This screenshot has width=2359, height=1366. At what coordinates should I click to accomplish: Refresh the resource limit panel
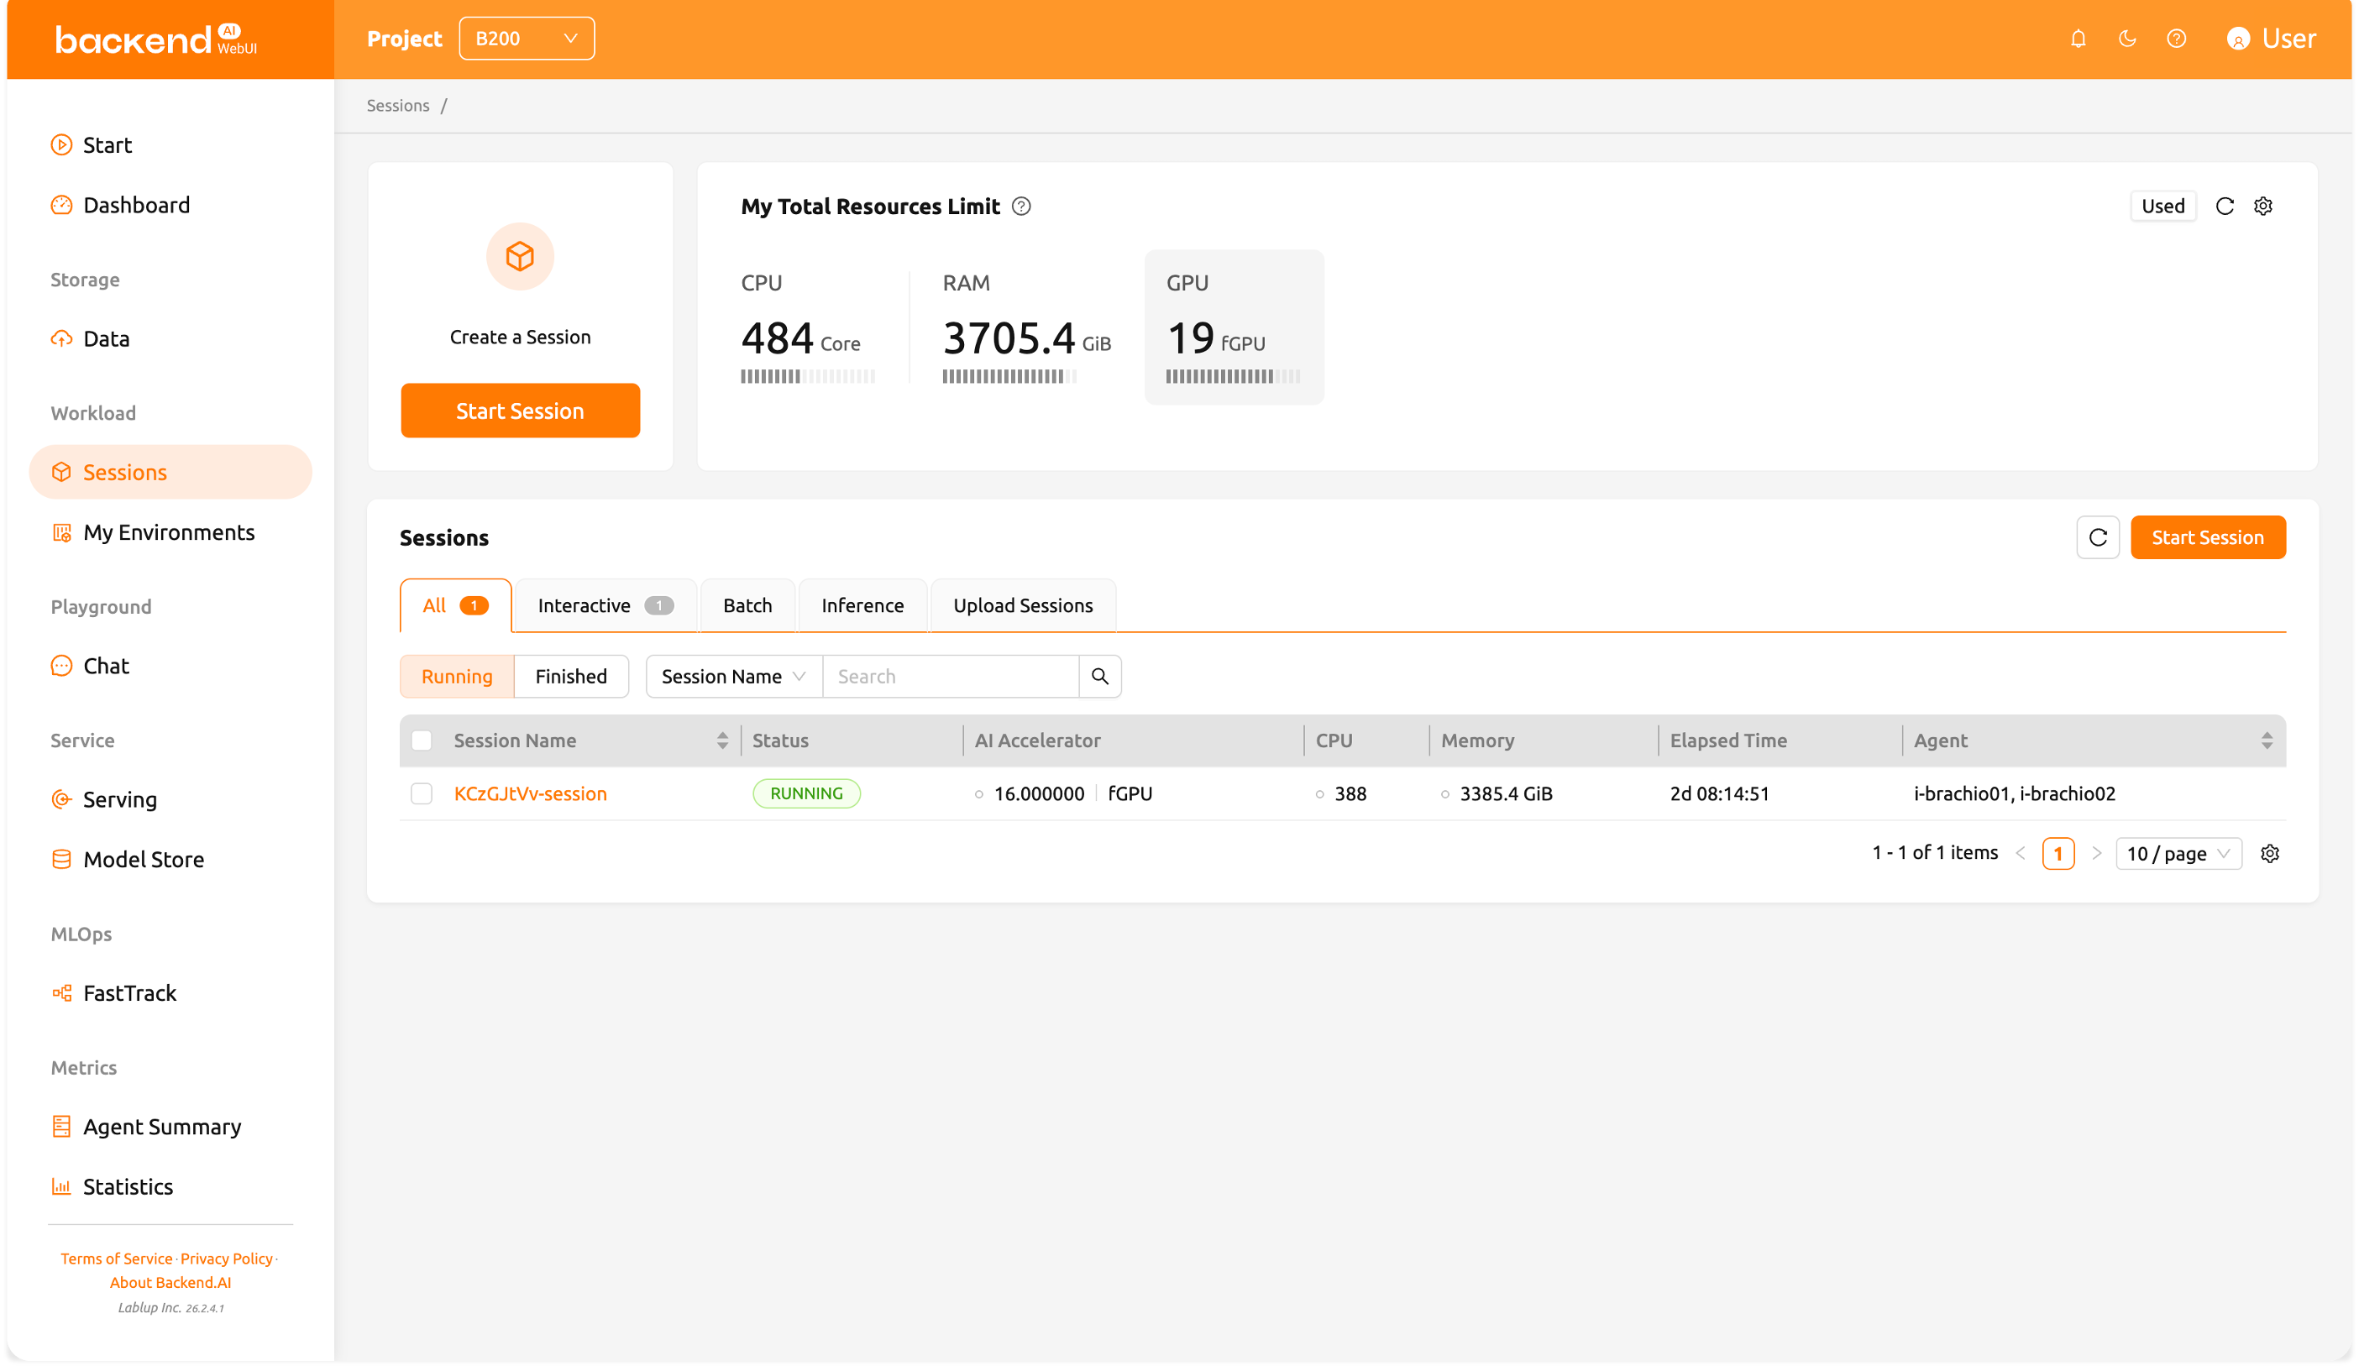coord(2224,206)
